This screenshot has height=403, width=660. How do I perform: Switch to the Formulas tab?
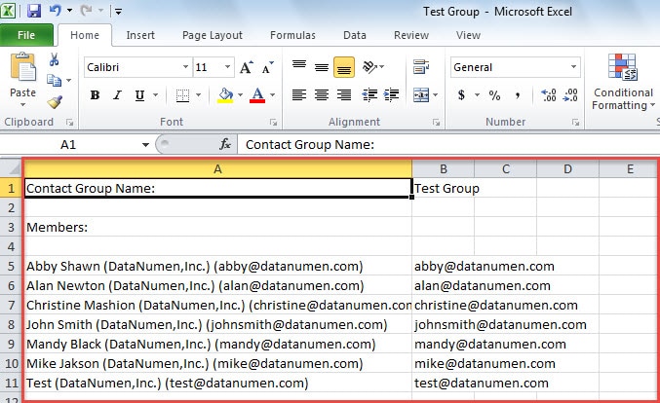pyautogui.click(x=293, y=35)
